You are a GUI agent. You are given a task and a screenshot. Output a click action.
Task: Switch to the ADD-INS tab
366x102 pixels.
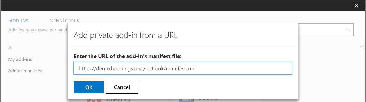tap(19, 21)
